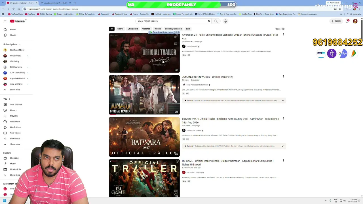
Task: Open options menu for Jumanji Open World video
Action: (283, 76)
